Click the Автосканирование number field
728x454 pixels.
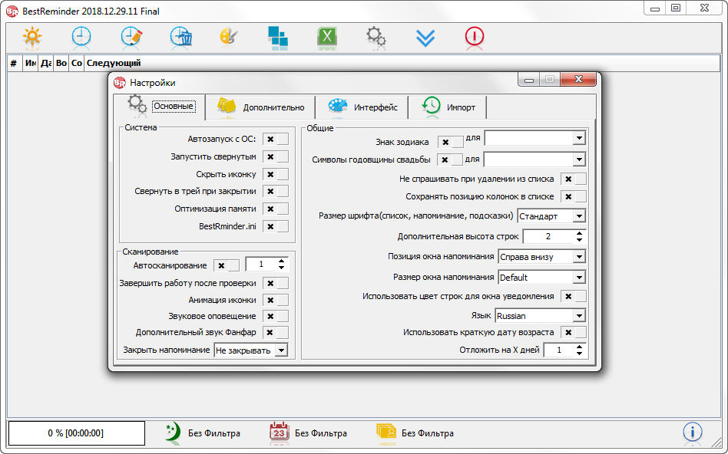(x=261, y=265)
